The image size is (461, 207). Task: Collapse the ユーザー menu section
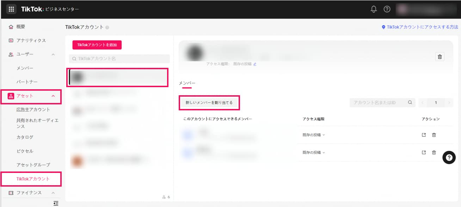[53, 54]
